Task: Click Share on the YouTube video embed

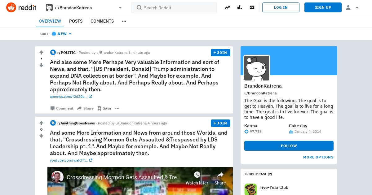Action: coord(220,178)
